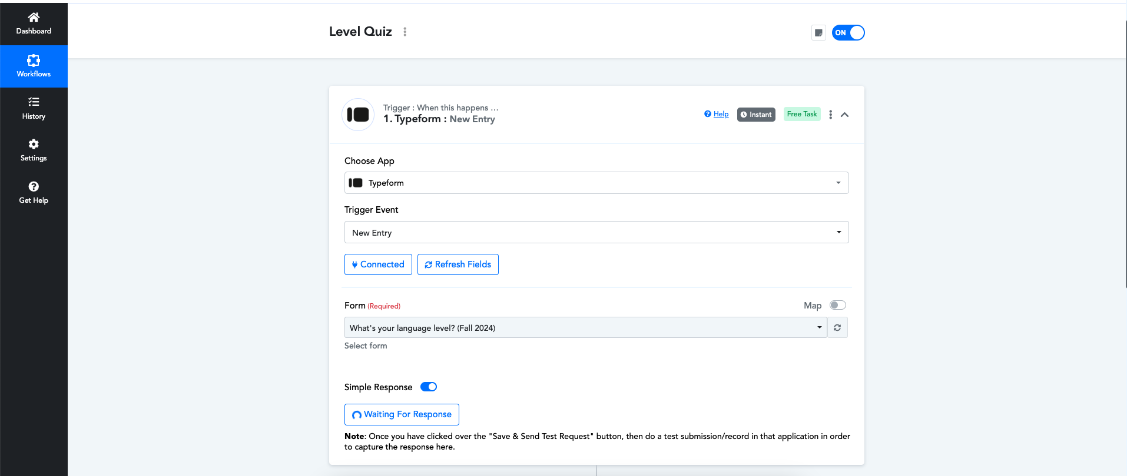Open the options menu next to Level Quiz
The height and width of the screenshot is (476, 1127).
[x=405, y=32]
